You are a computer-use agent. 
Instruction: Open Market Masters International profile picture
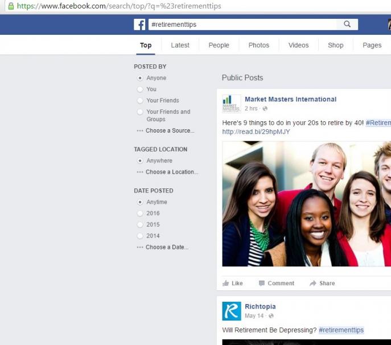click(232, 104)
